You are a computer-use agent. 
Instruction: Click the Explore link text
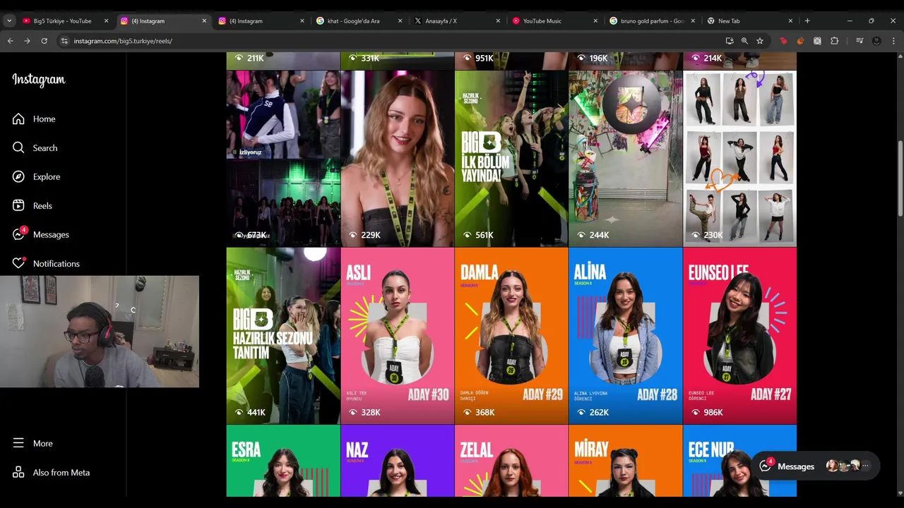click(x=47, y=176)
